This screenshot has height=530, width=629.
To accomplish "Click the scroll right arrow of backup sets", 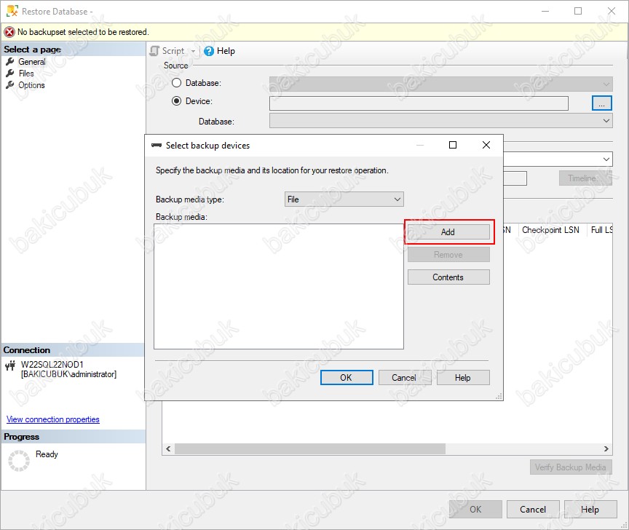I will tap(606, 448).
